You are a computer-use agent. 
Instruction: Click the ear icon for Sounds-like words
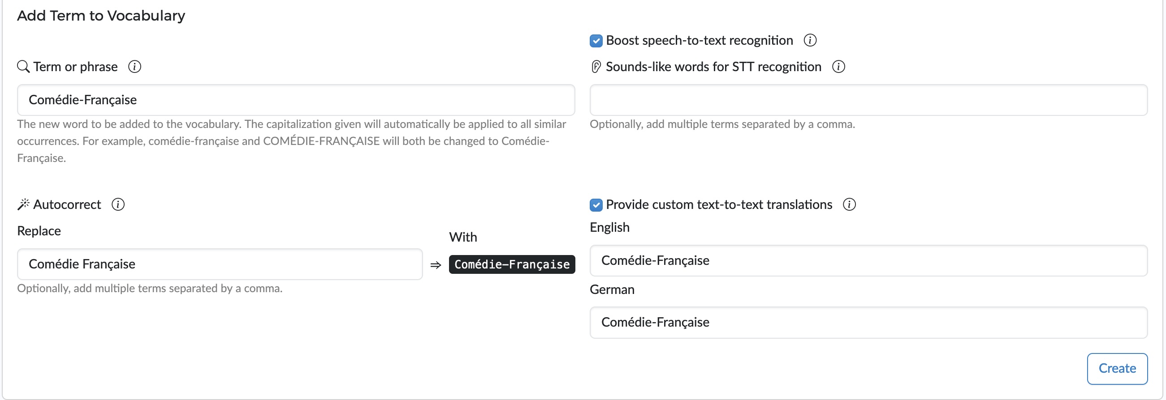click(x=596, y=67)
